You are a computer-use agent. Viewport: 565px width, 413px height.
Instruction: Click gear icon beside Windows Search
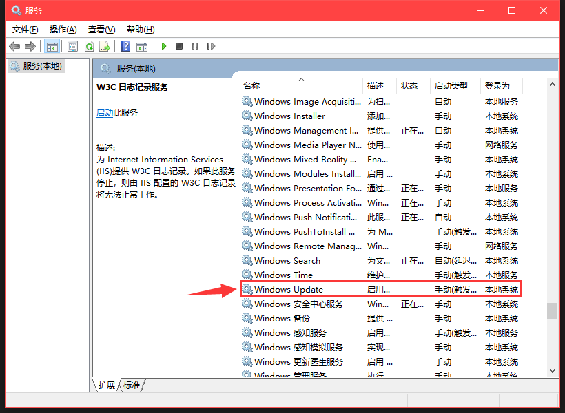247,260
